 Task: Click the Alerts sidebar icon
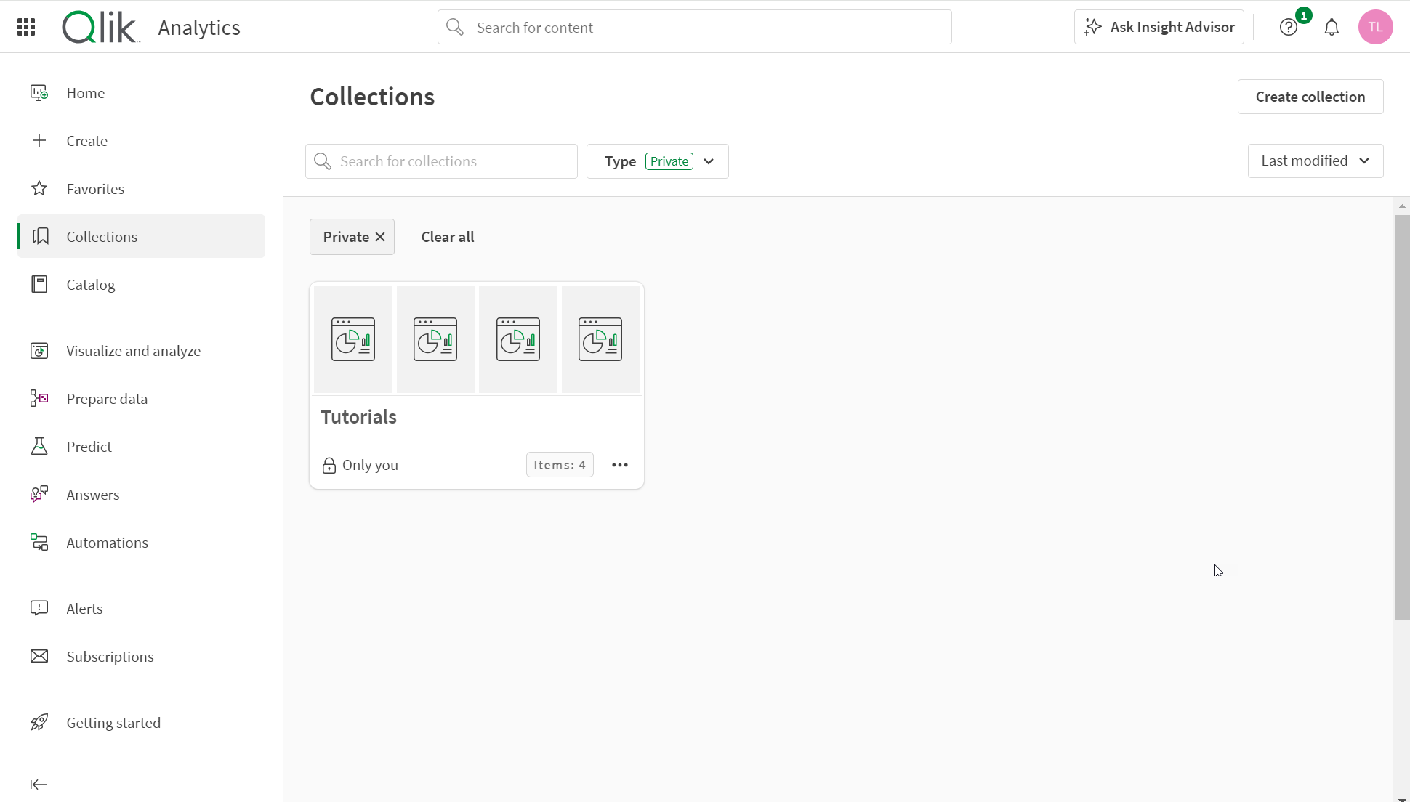point(39,609)
